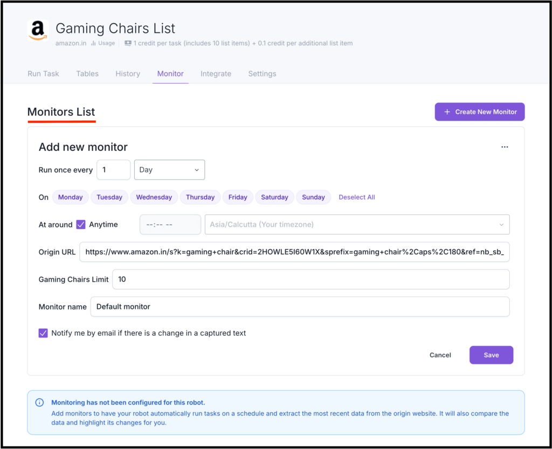The height and width of the screenshot is (449, 552).
Task: Open the monitor options ellipsis menu
Action: [505, 147]
